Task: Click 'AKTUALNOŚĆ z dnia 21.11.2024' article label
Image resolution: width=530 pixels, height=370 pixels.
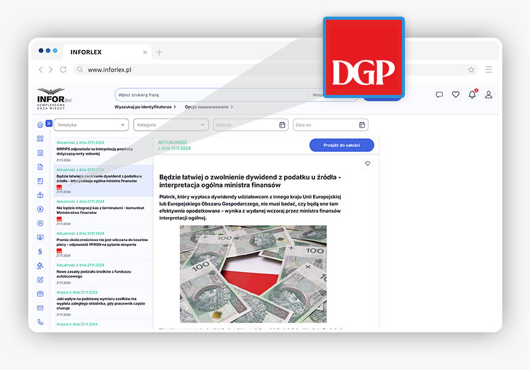Action: click(x=174, y=145)
